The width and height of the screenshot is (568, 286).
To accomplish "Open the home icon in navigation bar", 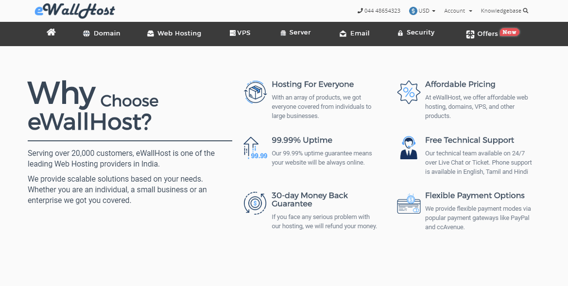I will coord(51,32).
